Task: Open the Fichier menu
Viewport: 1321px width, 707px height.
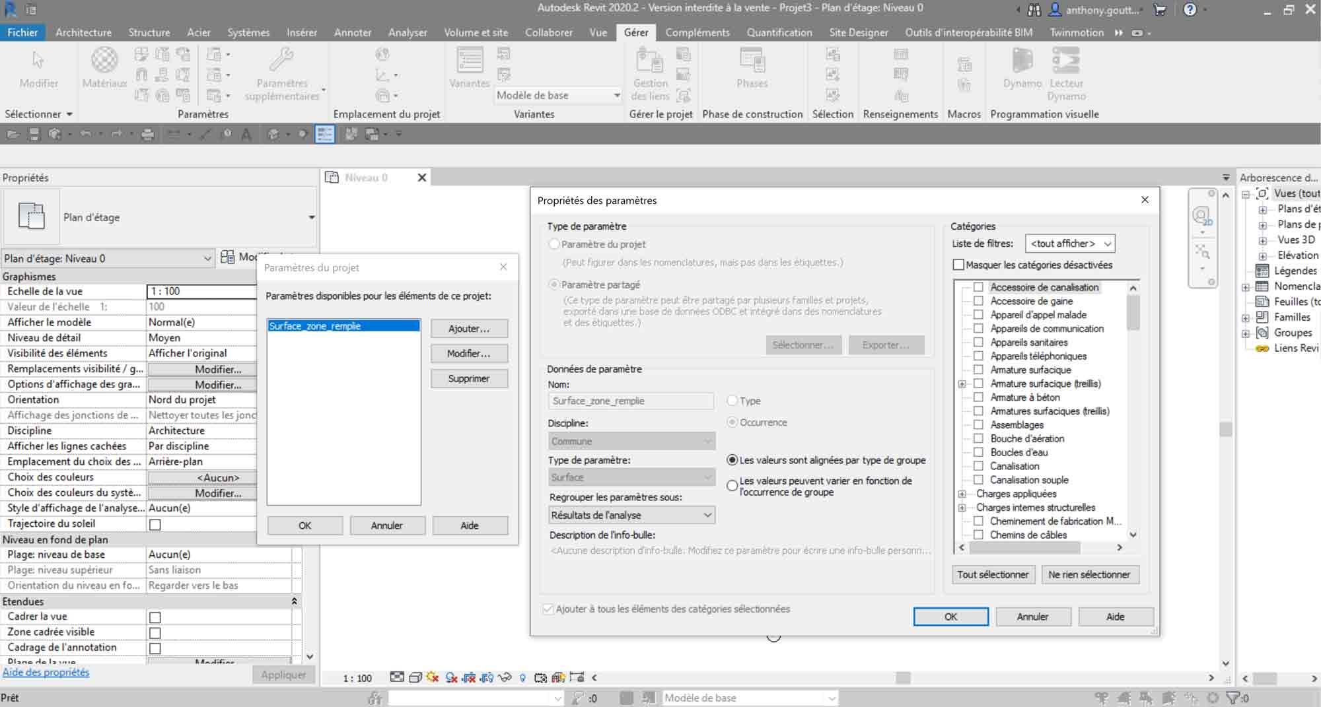Action: 22,32
